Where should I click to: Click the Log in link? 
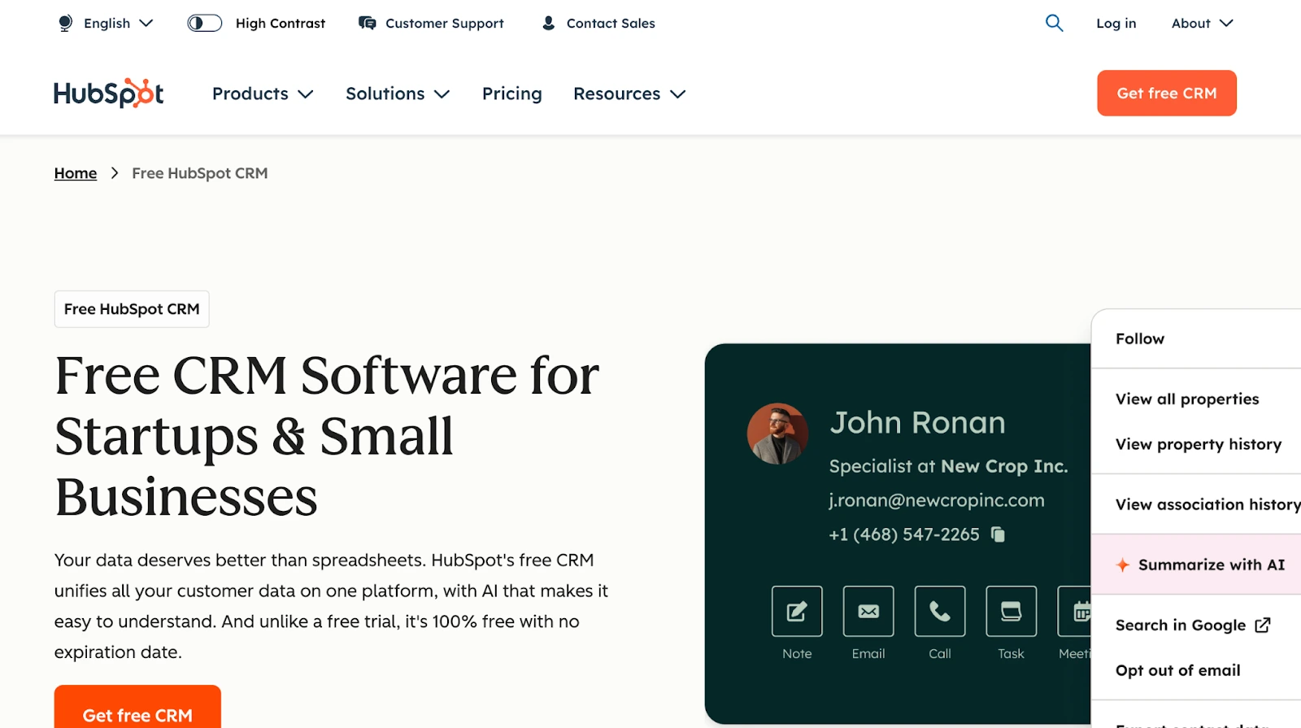(1116, 24)
